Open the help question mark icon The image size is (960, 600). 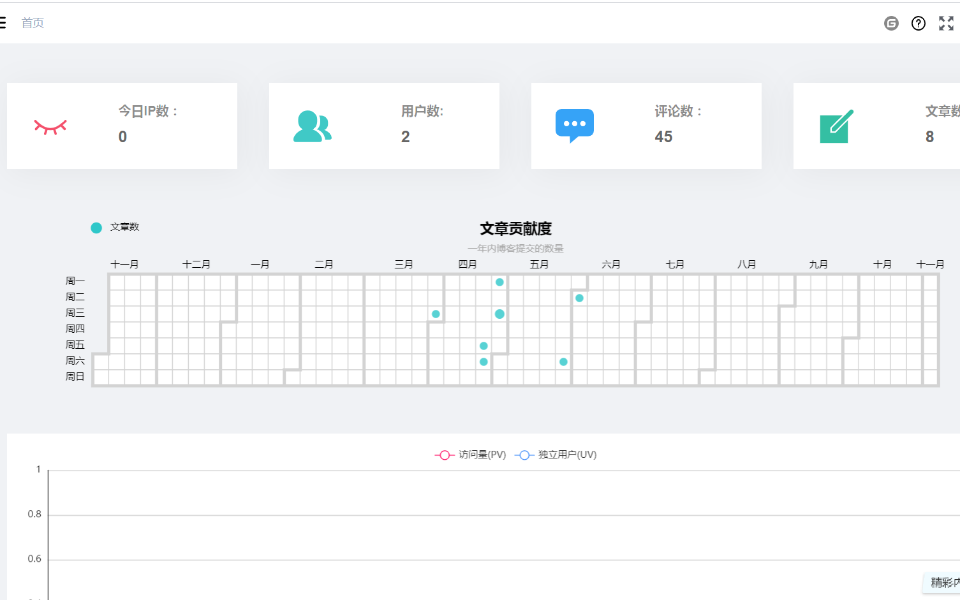point(919,24)
